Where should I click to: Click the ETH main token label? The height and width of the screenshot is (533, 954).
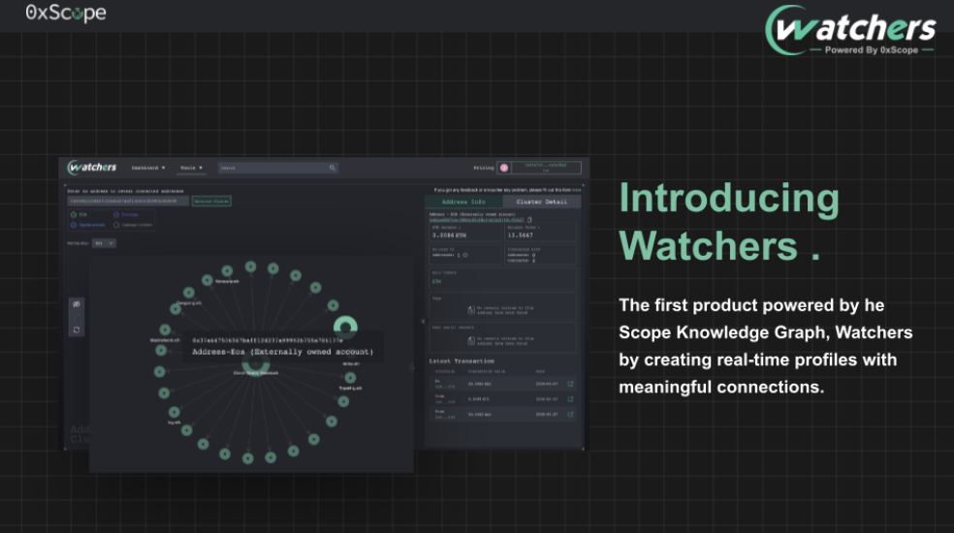(436, 282)
